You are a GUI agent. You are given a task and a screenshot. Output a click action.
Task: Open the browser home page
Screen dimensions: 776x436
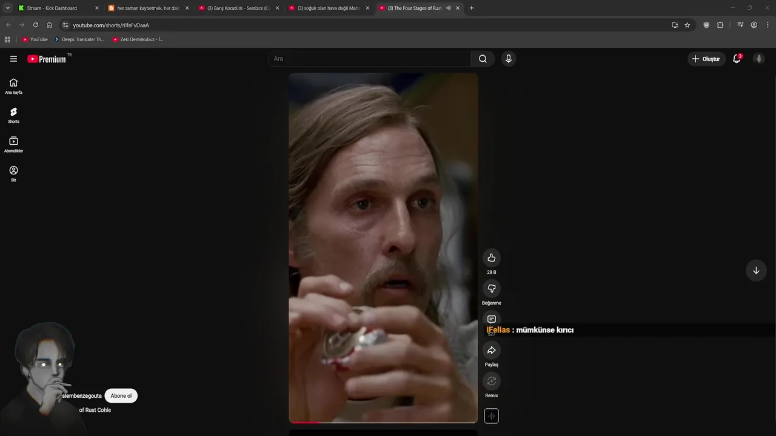(49, 25)
